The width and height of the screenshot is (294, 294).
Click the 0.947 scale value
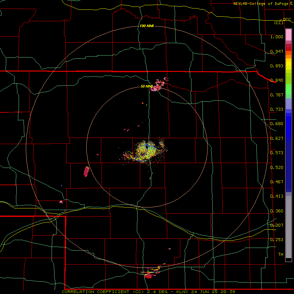[277, 51]
